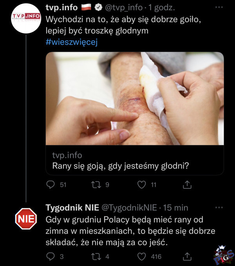The width and height of the screenshot is (235, 266).
Task: Open article headline "Rany się goją"
Action: click(x=121, y=166)
